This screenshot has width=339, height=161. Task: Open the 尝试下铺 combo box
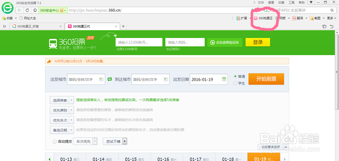point(115,142)
